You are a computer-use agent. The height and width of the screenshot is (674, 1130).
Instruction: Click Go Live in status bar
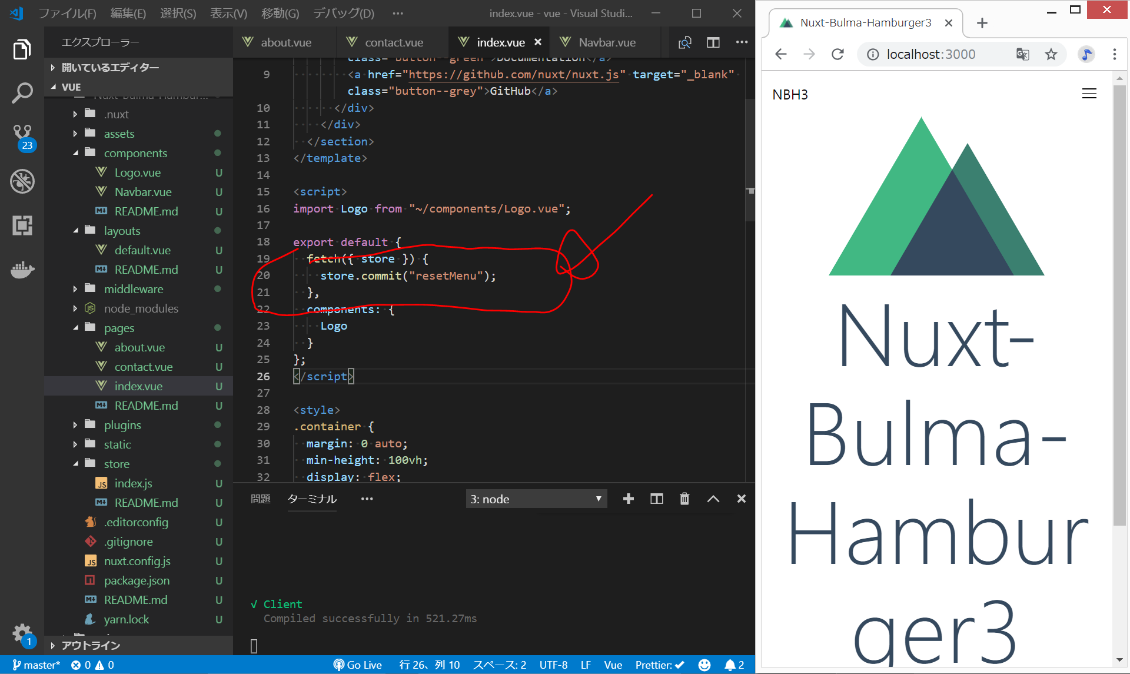point(358,665)
